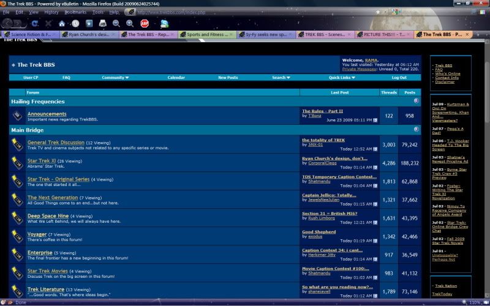
Task: Open the Deep Space Nine forum
Action: (48, 216)
